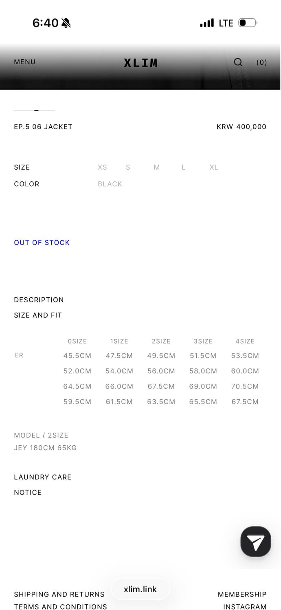Image resolution: width=281 pixels, height=610 pixels.
Task: Click the XLIM logo
Action: click(x=140, y=63)
